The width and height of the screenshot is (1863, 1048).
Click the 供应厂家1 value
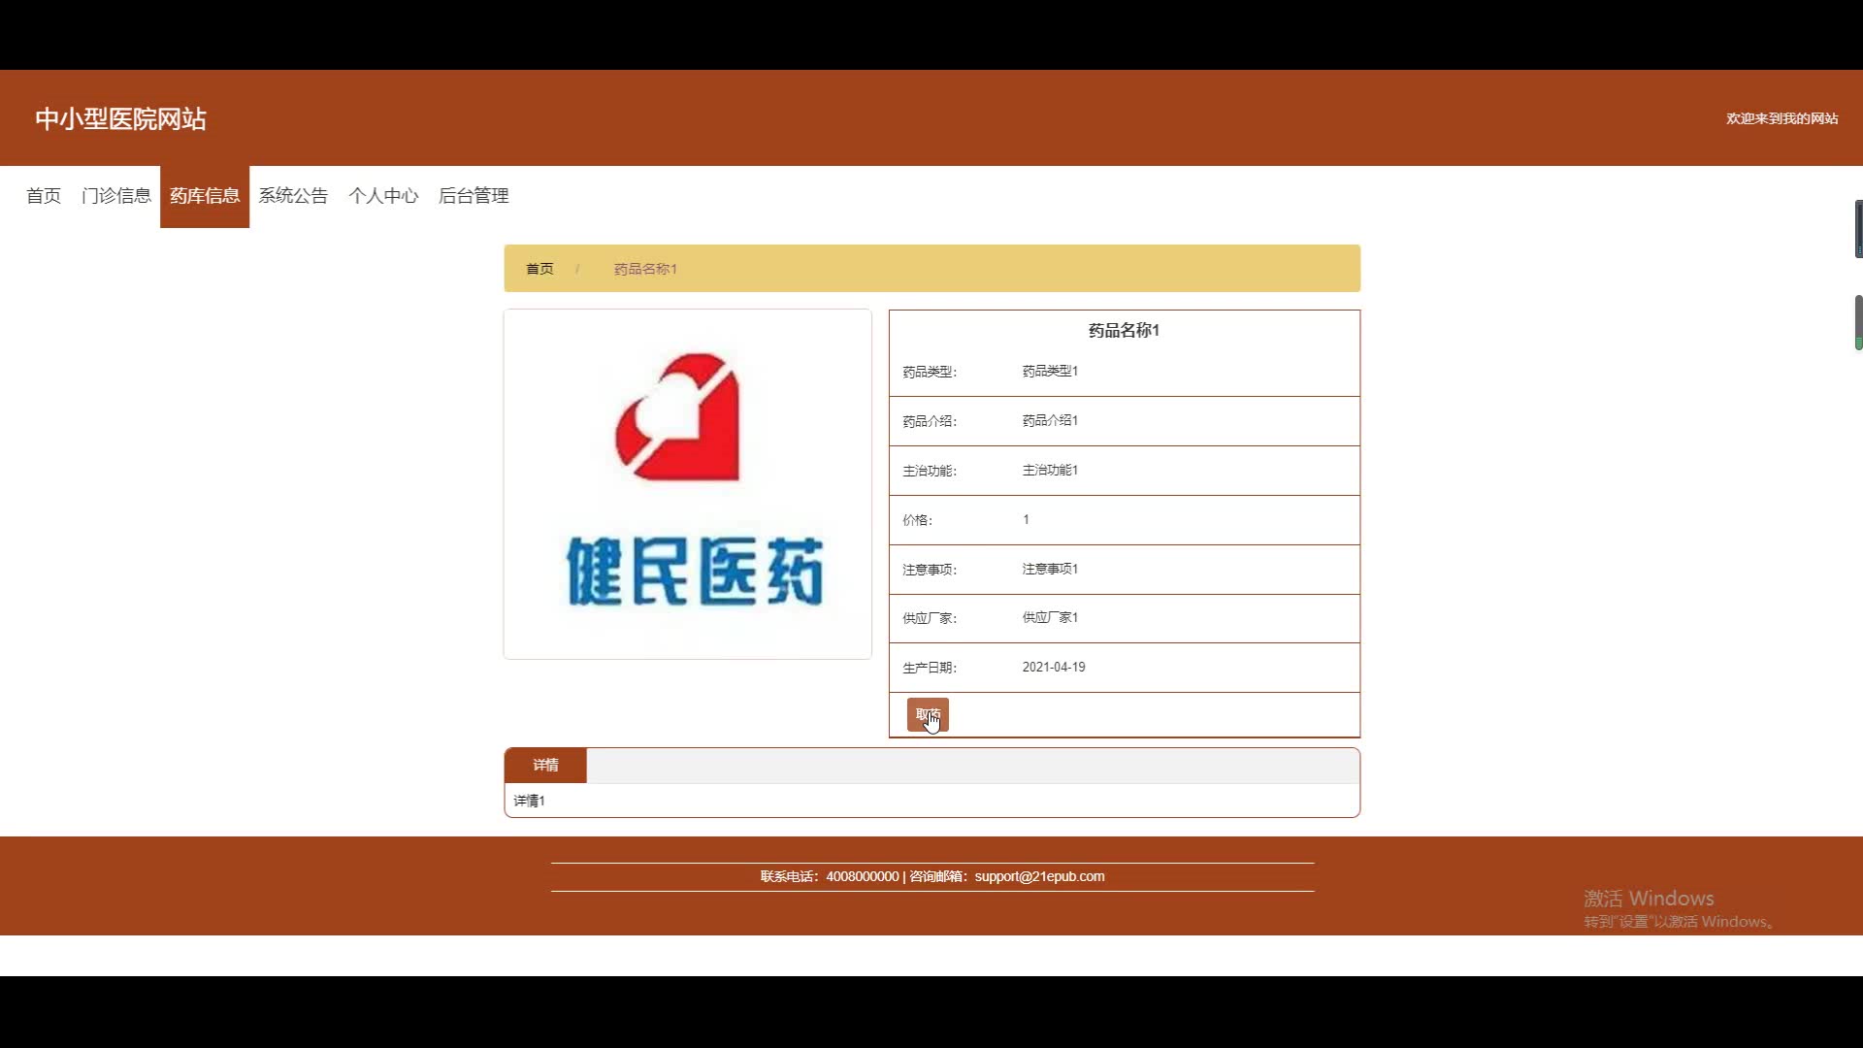[1050, 618]
